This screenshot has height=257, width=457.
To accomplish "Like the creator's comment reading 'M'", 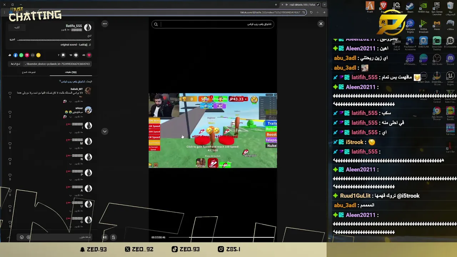I will coord(10,144).
